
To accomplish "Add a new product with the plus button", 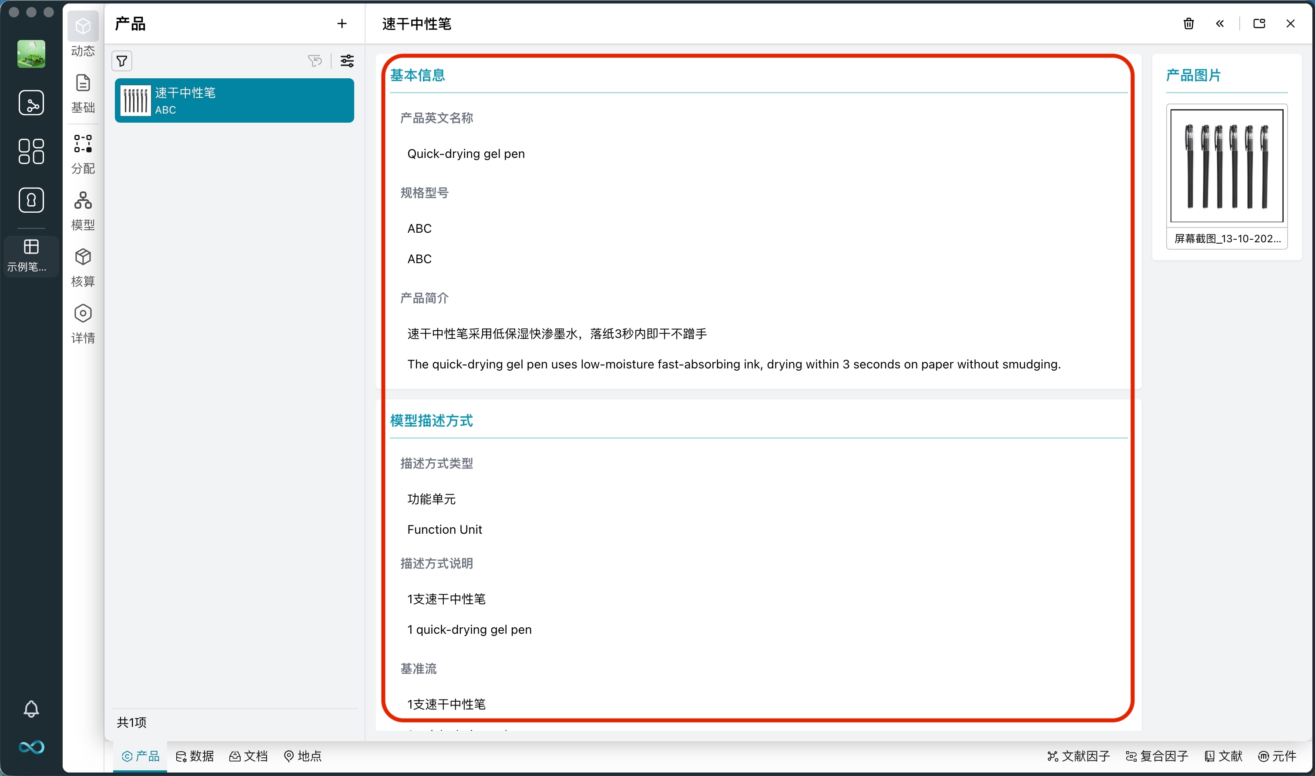I will coord(342,23).
